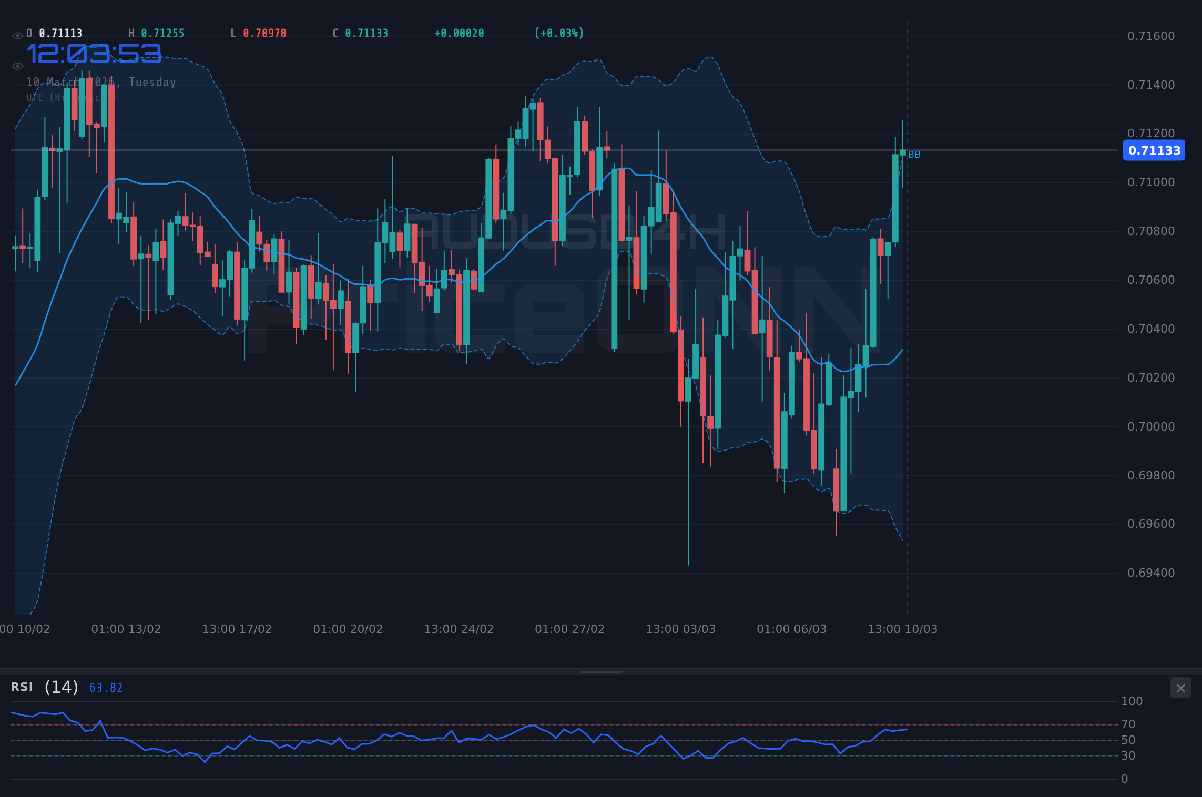Click the change value +0.00020
The height and width of the screenshot is (797, 1202).
(459, 34)
